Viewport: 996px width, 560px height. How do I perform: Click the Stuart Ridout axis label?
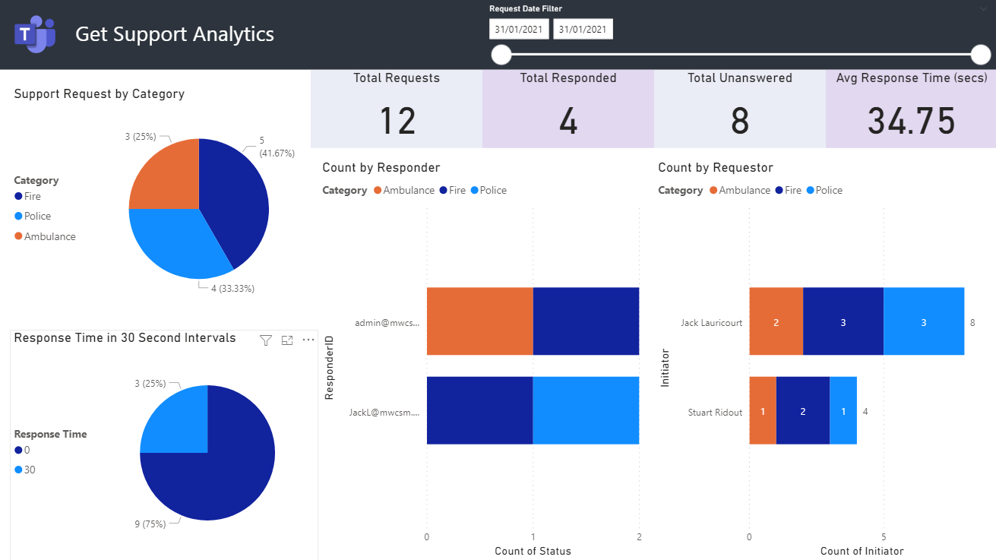click(716, 412)
